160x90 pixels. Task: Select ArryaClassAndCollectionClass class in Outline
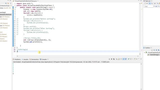pyautogui.click(x=154, y=52)
